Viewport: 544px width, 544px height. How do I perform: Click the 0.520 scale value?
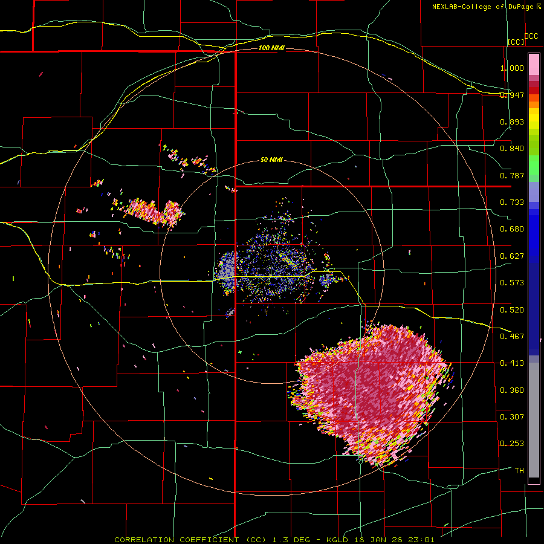tap(512, 310)
